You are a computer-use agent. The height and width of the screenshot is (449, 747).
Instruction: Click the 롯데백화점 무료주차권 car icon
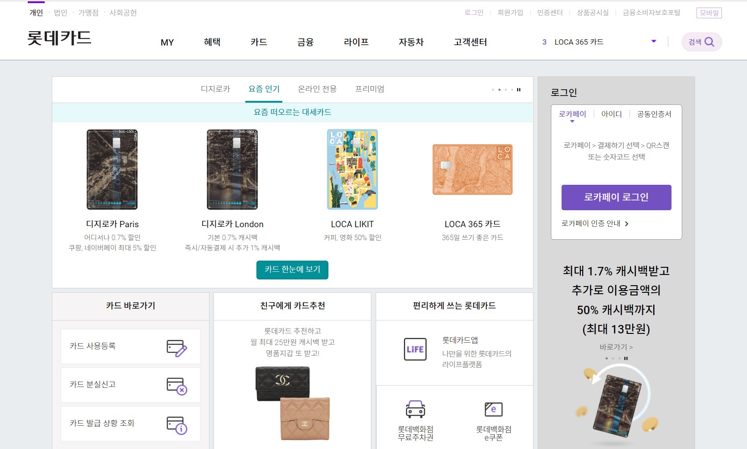(x=415, y=409)
